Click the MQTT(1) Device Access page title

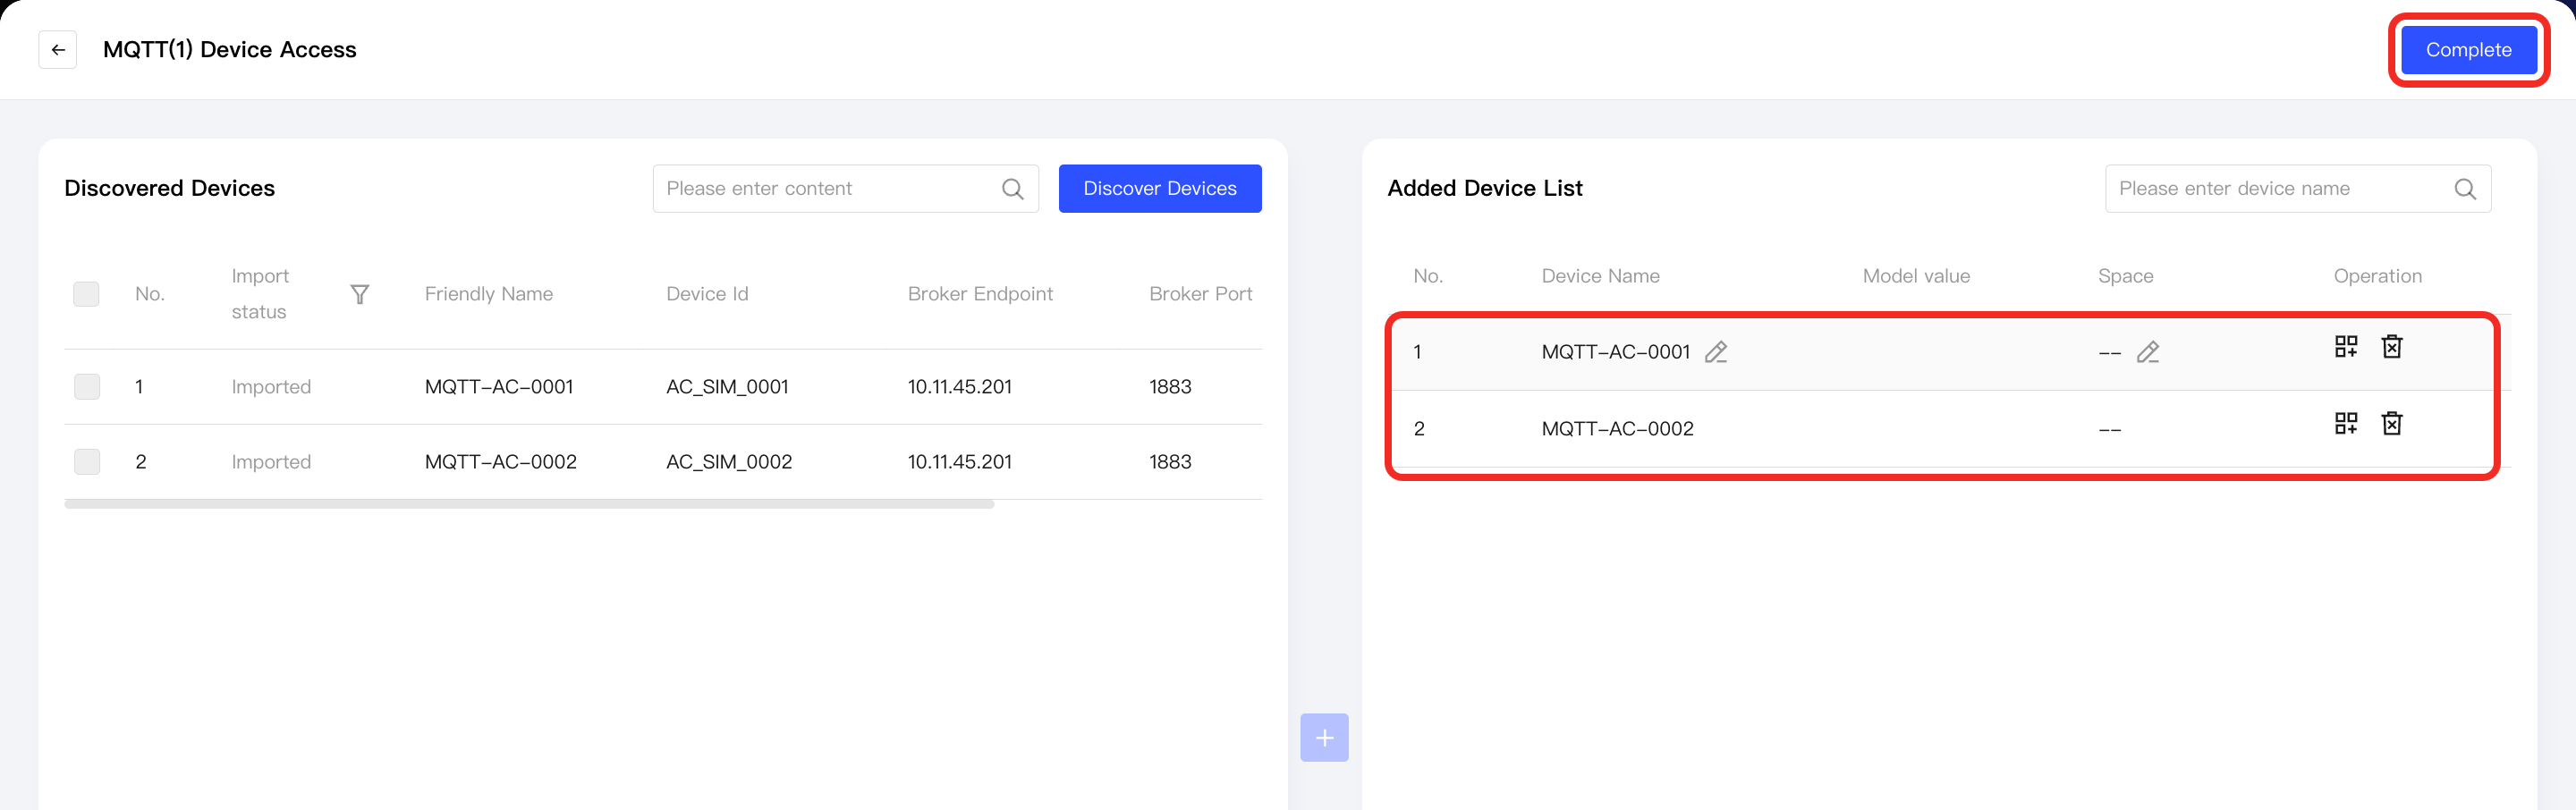[230, 50]
